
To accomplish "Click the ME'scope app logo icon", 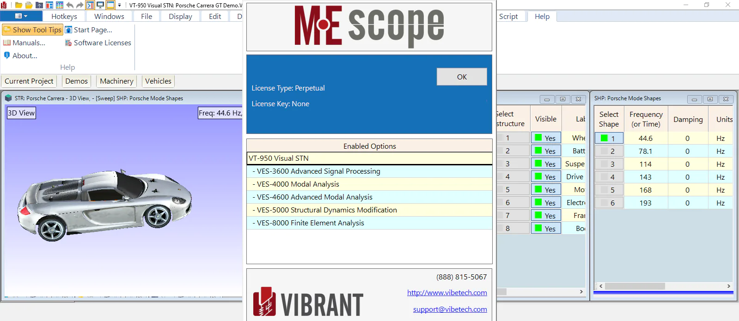I will point(4,5).
